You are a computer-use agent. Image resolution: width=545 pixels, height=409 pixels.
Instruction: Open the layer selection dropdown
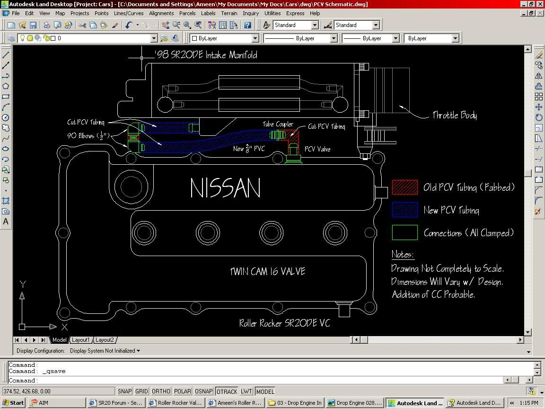click(x=154, y=38)
